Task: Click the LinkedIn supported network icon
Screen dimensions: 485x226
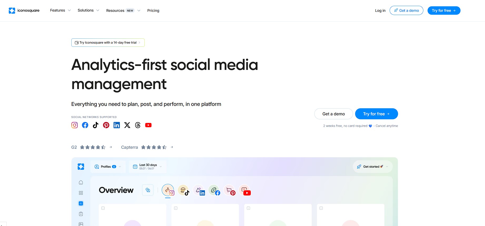Action: [117, 125]
